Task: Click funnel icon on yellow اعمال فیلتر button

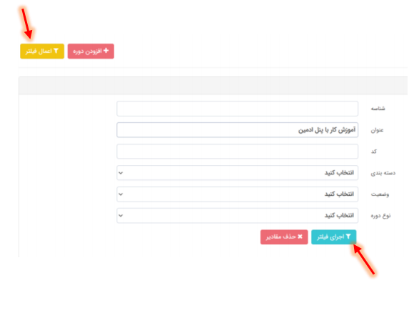Action: coord(56,51)
